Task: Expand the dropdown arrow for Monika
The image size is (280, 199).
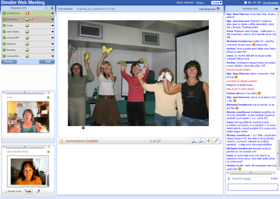Action: point(53,50)
